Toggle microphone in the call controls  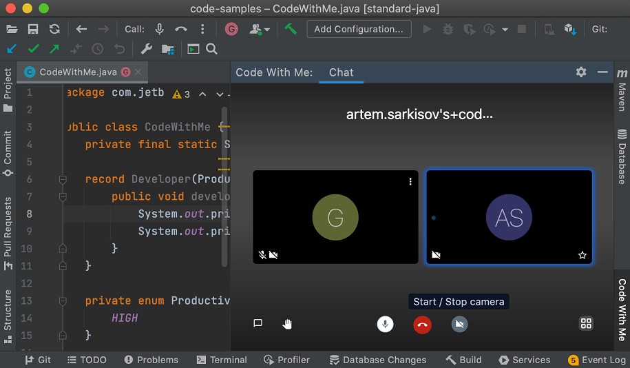tap(386, 325)
